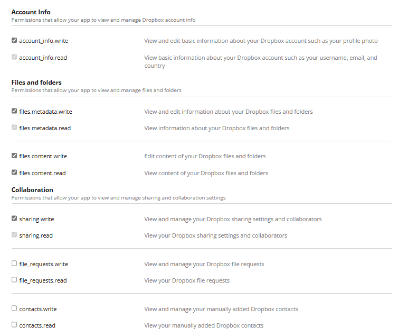398x336 pixels.
Task: Click the disabled account_info.read checkbox
Action: click(x=14, y=57)
